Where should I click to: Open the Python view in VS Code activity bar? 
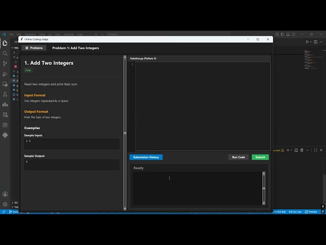(x=5, y=135)
